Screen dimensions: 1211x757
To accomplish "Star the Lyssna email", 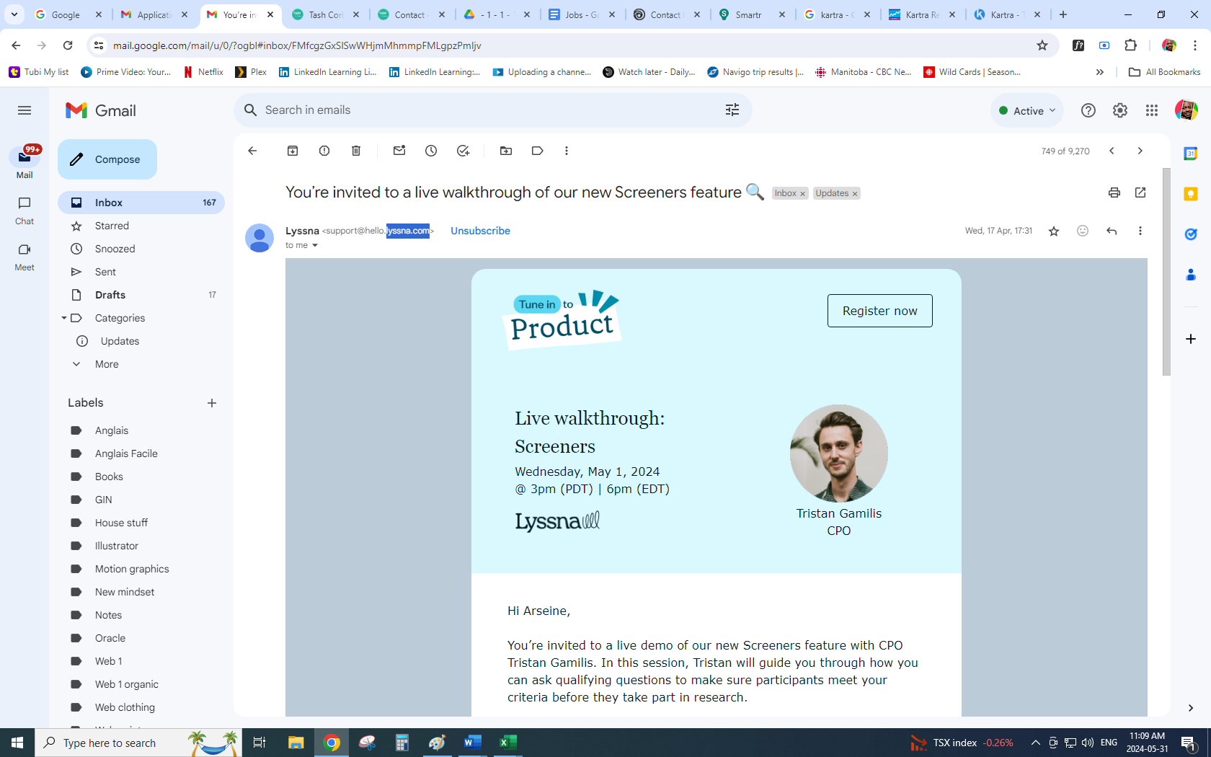I will pos(1054,231).
